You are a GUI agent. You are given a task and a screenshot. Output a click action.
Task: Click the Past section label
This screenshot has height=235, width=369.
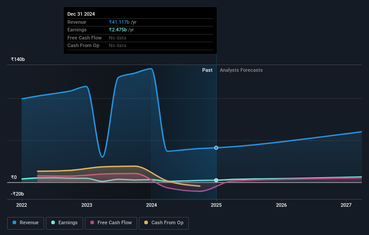tap(207, 70)
